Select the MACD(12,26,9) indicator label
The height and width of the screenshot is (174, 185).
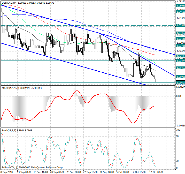[10, 88]
